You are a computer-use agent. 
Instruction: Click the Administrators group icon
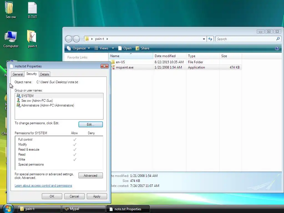pyautogui.click(x=18, y=105)
